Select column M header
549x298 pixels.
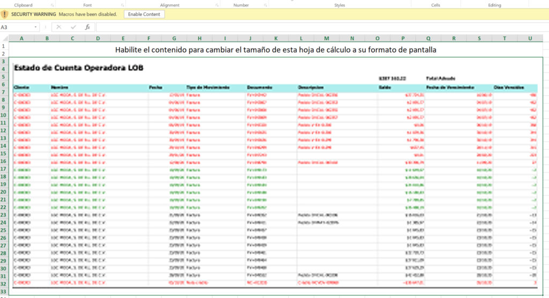pyautogui.click(x=327, y=39)
